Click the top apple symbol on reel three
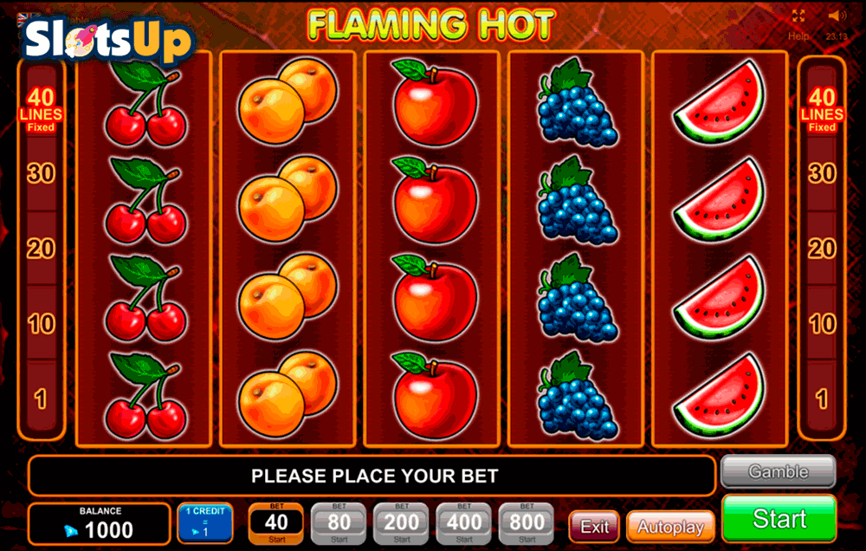Image resolution: width=866 pixels, height=551 pixels. 434,103
